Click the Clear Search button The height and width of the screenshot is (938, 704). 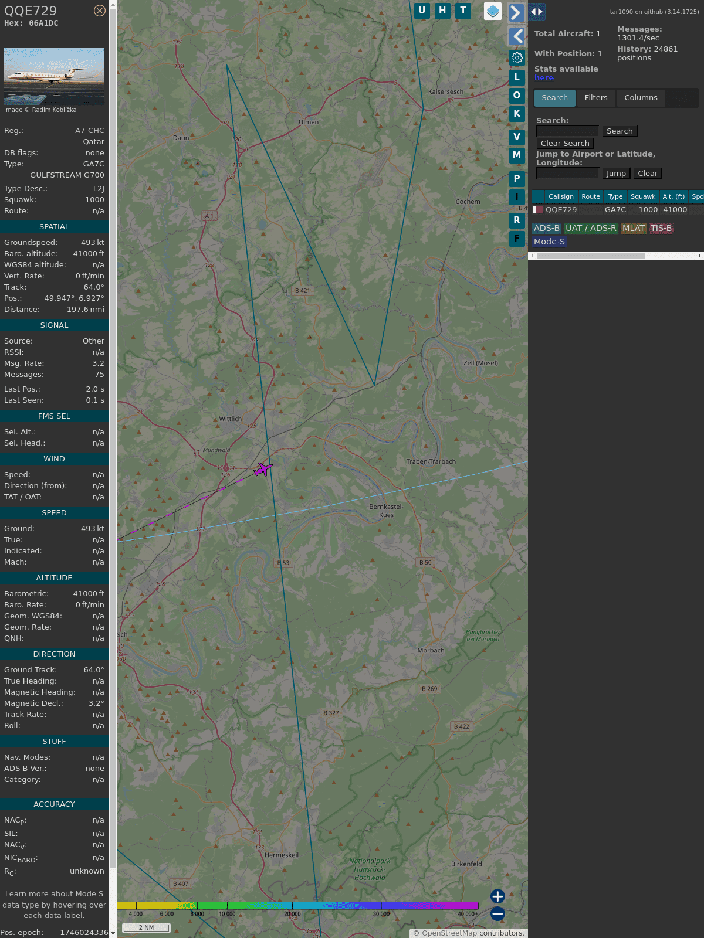click(x=565, y=144)
